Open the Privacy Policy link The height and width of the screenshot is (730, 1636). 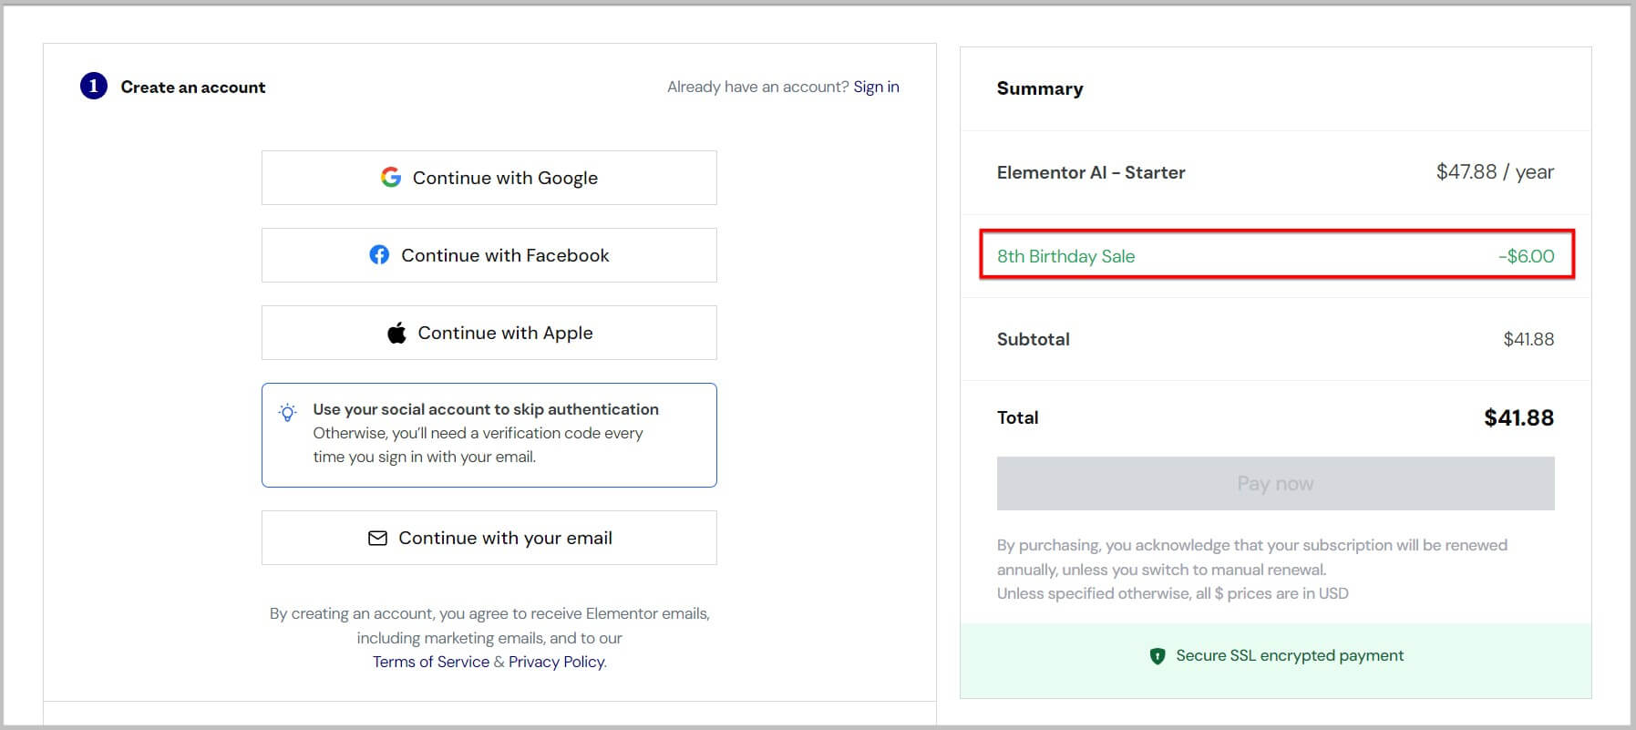[556, 662]
